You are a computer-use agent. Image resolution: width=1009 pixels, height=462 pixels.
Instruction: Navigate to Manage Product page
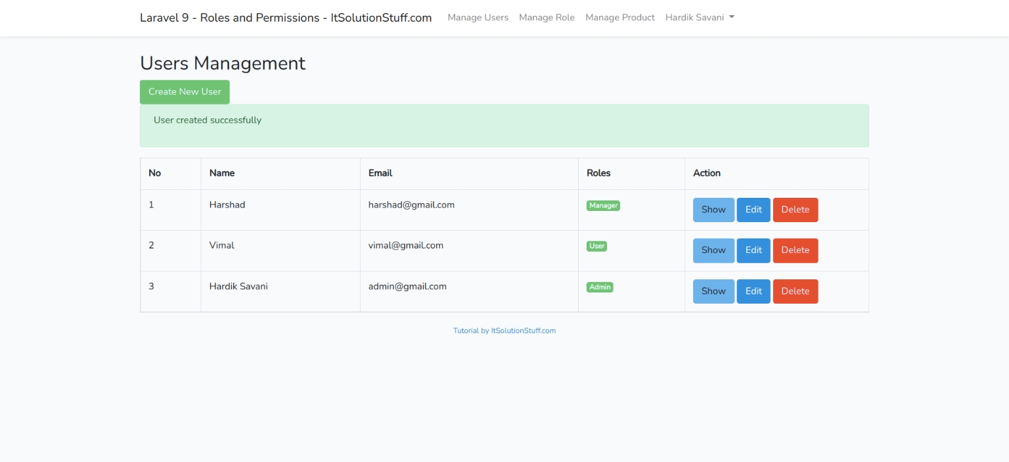pyautogui.click(x=619, y=18)
